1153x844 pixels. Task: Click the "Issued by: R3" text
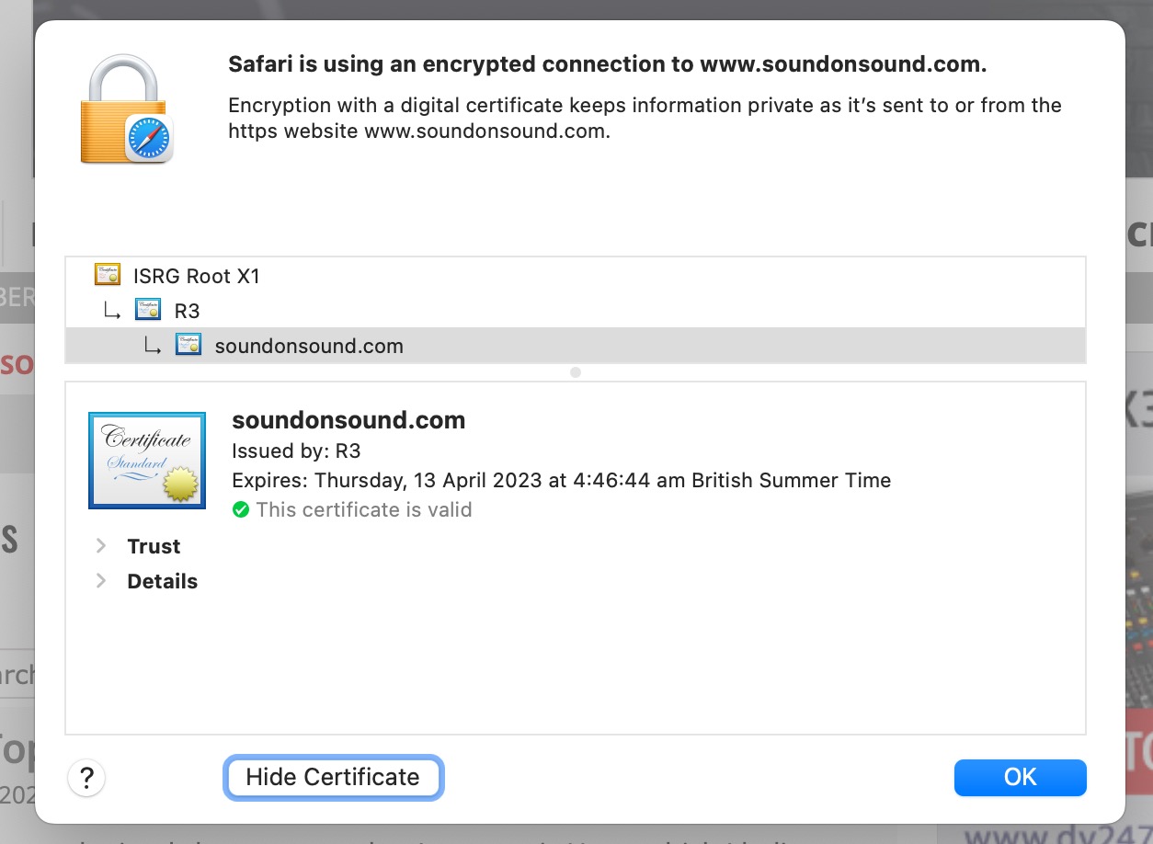pyautogui.click(x=296, y=451)
